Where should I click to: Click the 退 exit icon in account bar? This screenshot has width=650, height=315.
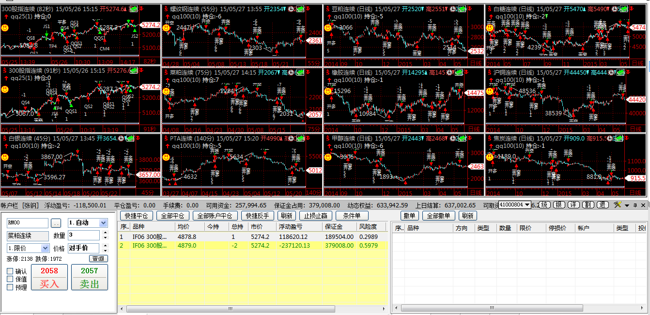pos(603,205)
